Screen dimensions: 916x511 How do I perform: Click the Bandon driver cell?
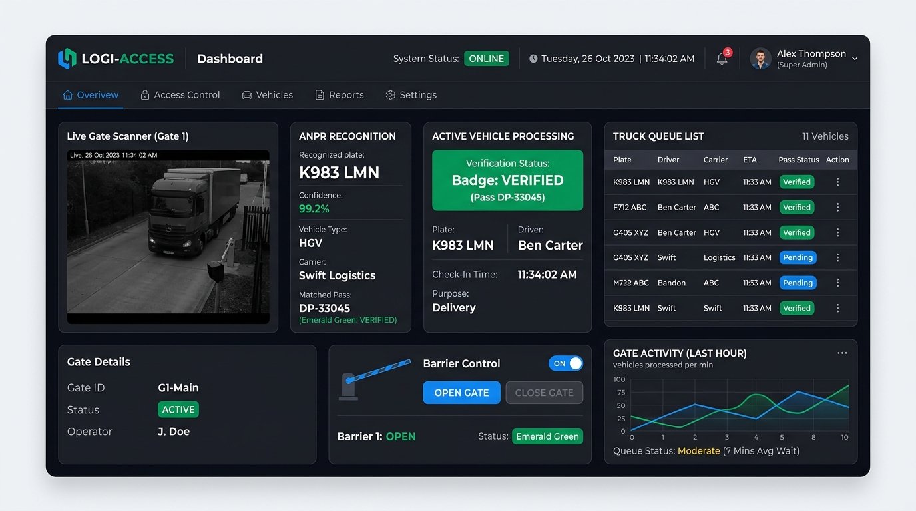672,283
